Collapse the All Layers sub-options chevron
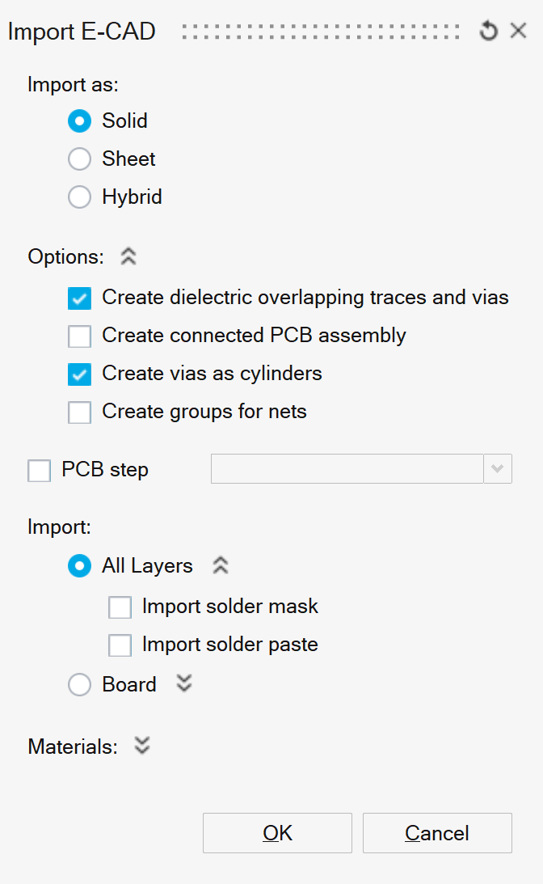 tap(221, 565)
